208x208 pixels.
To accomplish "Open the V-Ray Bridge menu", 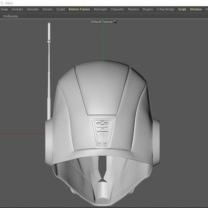I will (x=165, y=9).
